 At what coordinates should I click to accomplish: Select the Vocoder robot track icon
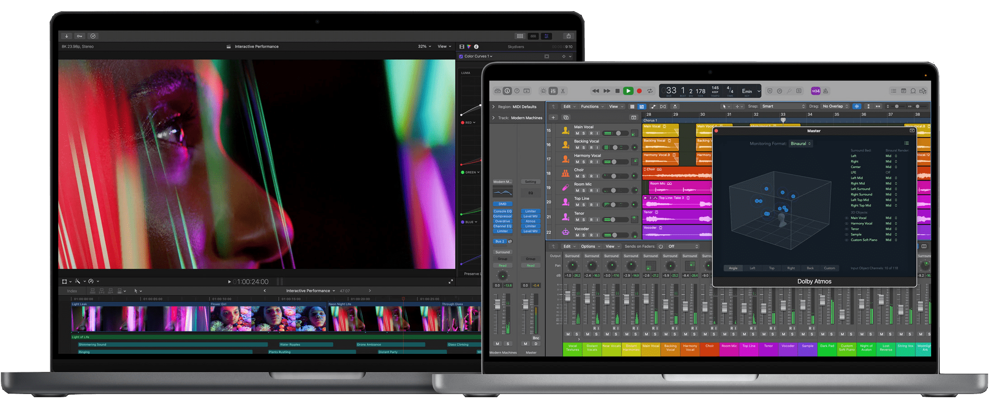tap(565, 232)
